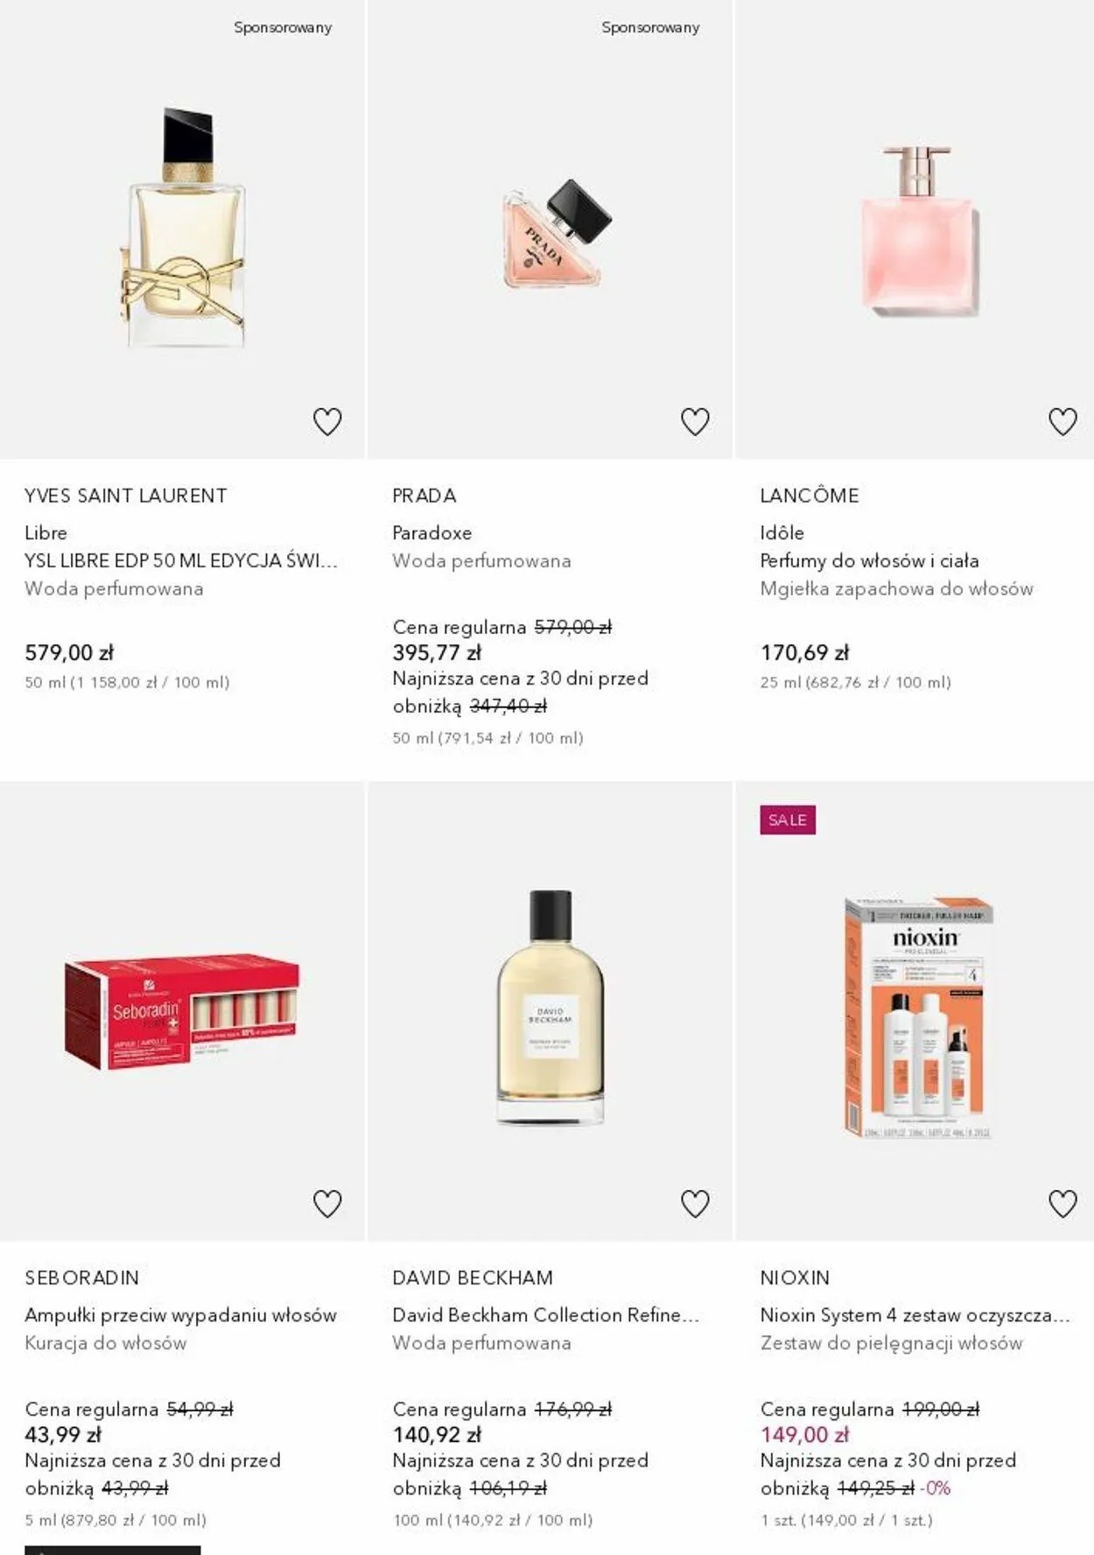Open YVES SAINT LAURENT brand link
The height and width of the screenshot is (1555, 1094).
tap(126, 496)
